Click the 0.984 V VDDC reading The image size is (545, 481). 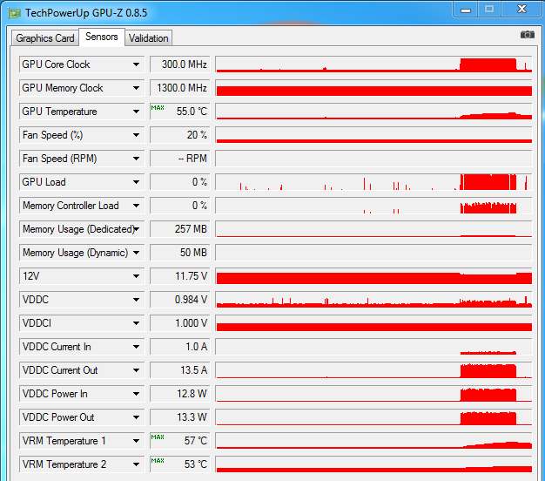(x=180, y=300)
